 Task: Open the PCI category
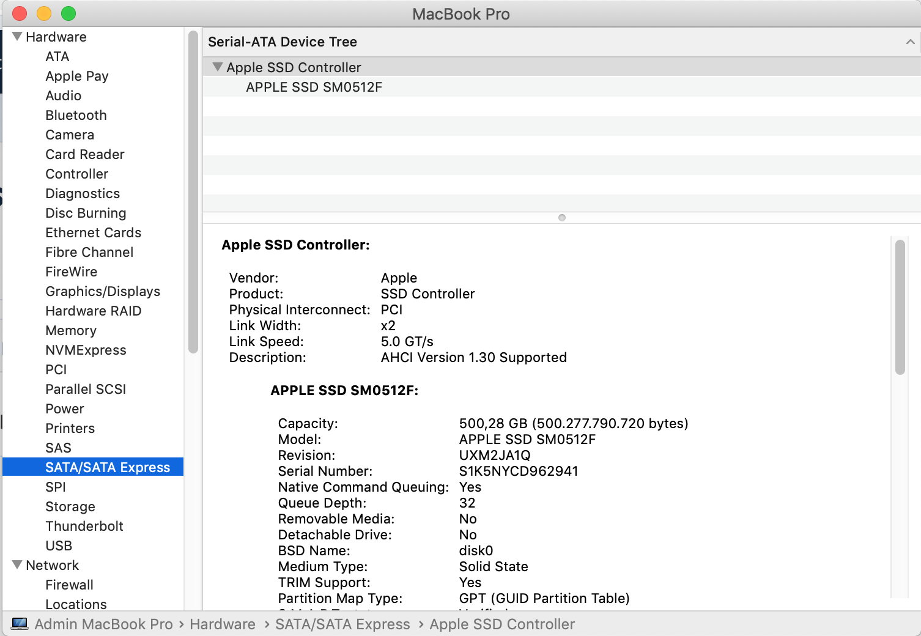click(56, 369)
